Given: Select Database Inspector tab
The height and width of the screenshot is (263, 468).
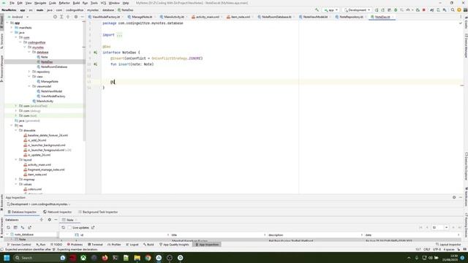Looking at the screenshot, I should click(22, 212).
